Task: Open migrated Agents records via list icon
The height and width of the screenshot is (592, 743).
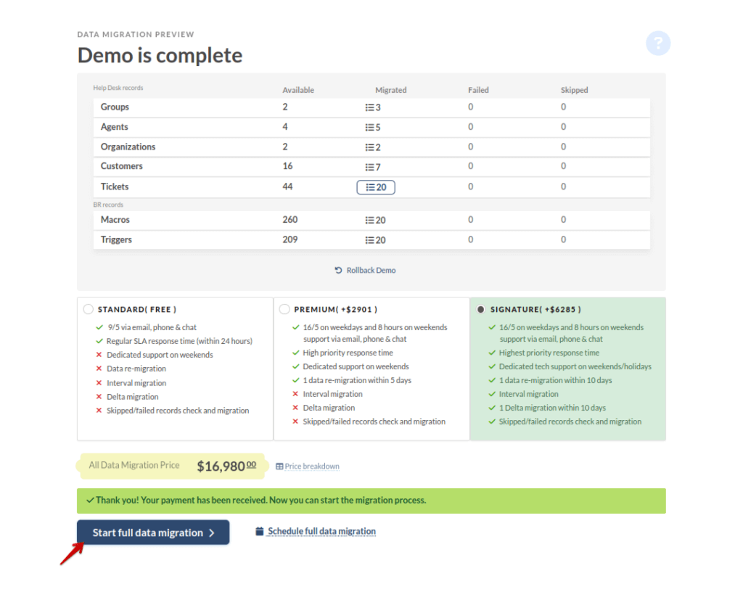Action: click(369, 127)
